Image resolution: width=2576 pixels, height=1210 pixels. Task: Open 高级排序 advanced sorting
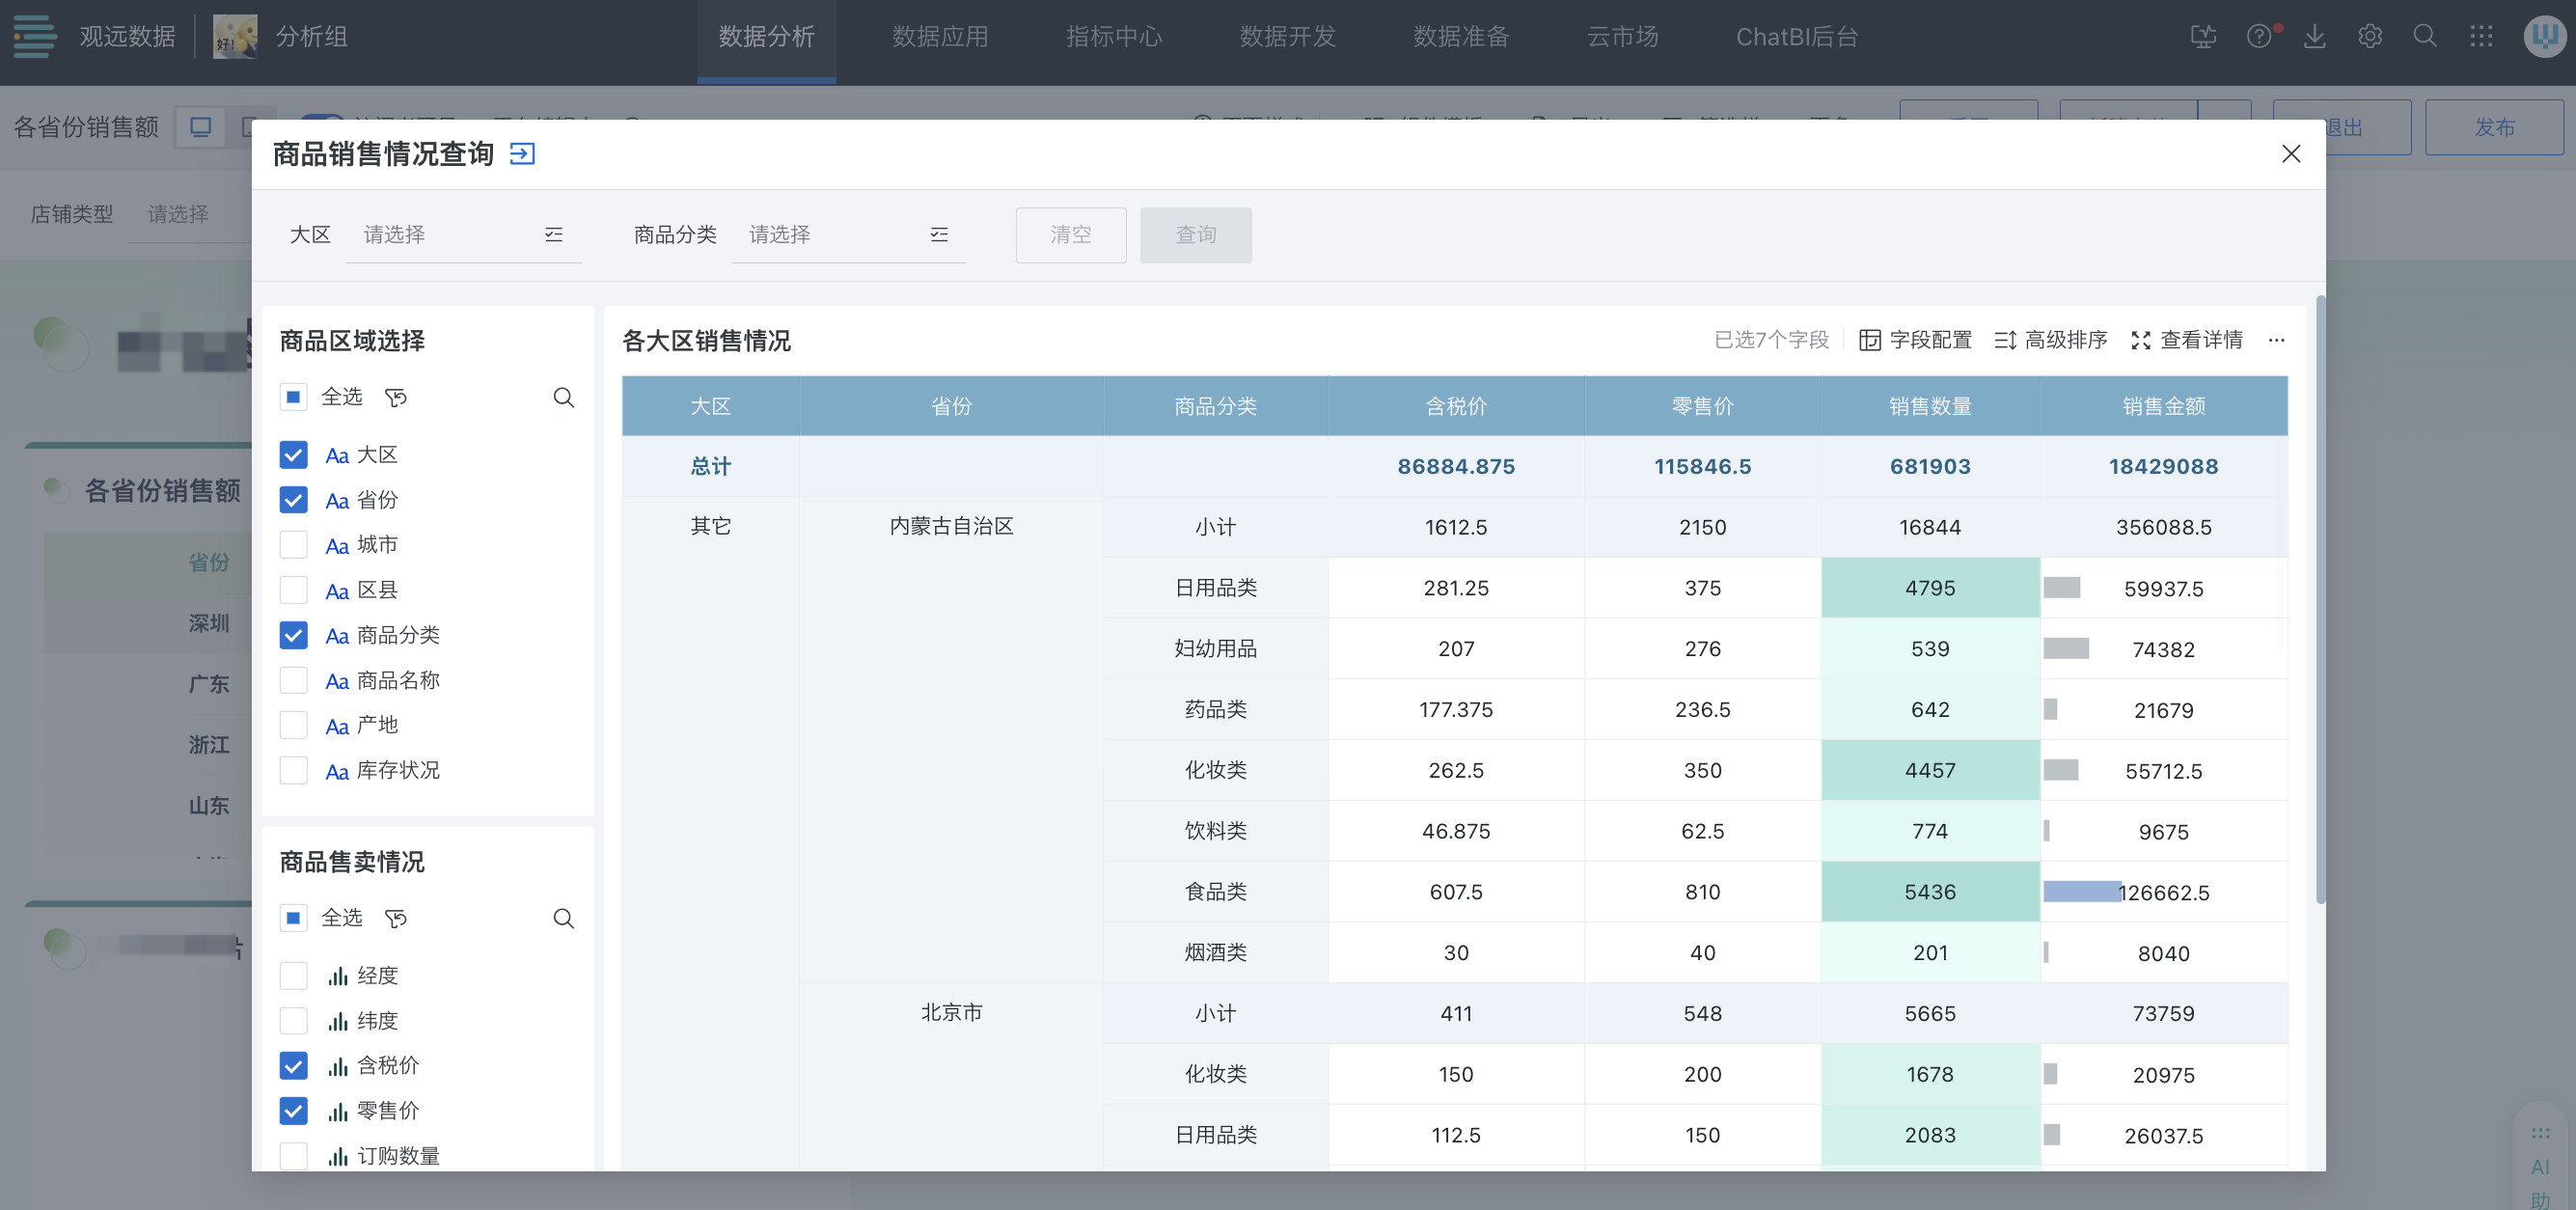tap(2050, 340)
